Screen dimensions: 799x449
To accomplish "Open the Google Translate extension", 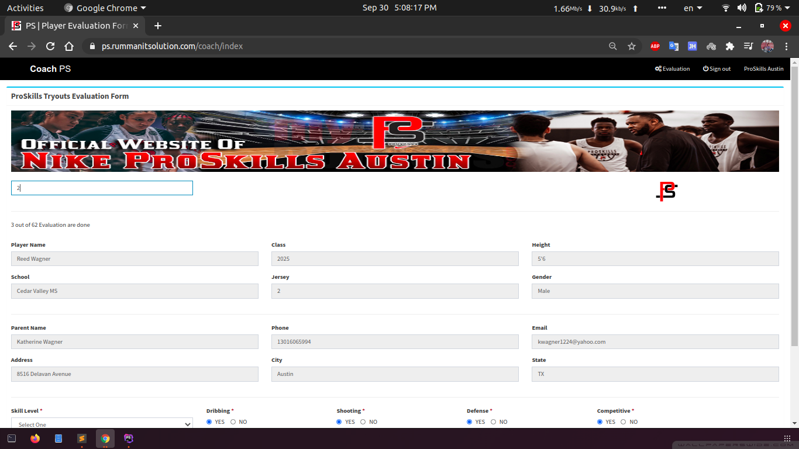I will click(x=674, y=46).
